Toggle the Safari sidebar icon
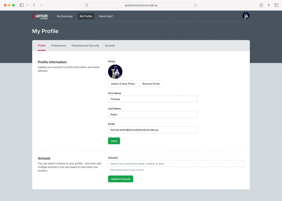282x201 pixels. (22, 5)
